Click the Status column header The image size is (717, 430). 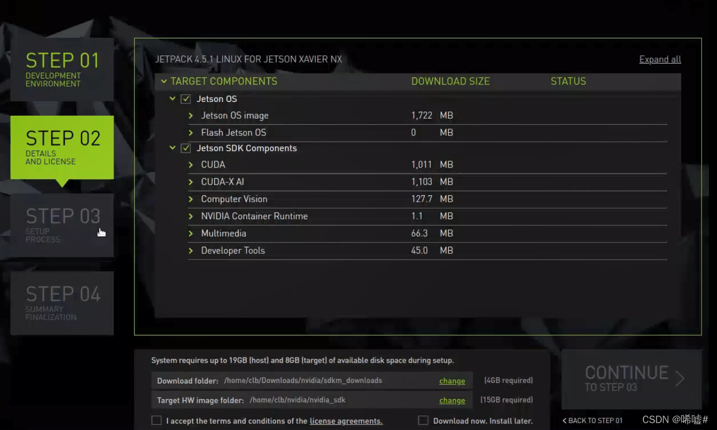click(568, 81)
